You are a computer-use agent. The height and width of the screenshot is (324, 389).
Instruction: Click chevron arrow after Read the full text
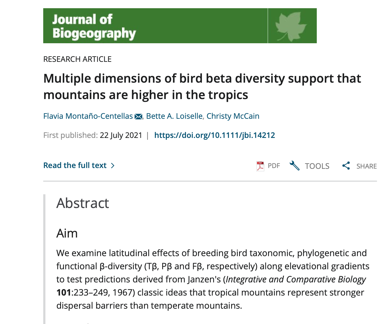[112, 166]
